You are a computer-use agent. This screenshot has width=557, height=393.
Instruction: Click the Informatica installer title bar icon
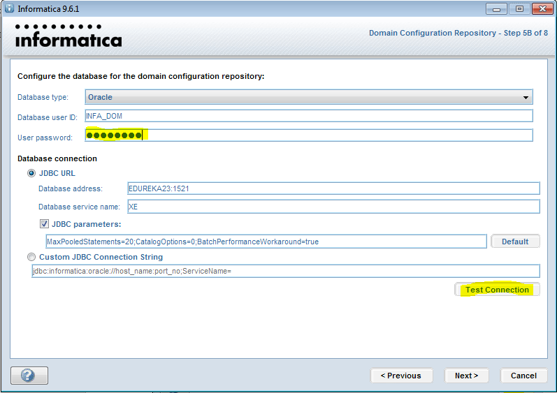tap(10, 8)
